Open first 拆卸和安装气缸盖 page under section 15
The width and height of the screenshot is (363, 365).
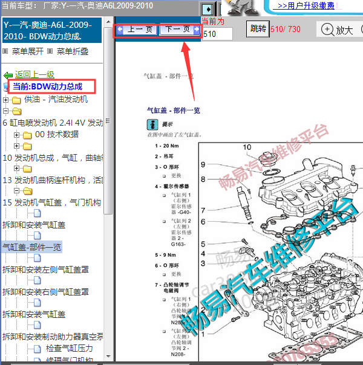[x=34, y=225]
